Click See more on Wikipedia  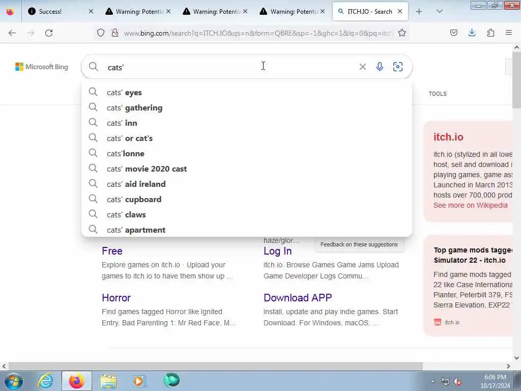pos(471,206)
